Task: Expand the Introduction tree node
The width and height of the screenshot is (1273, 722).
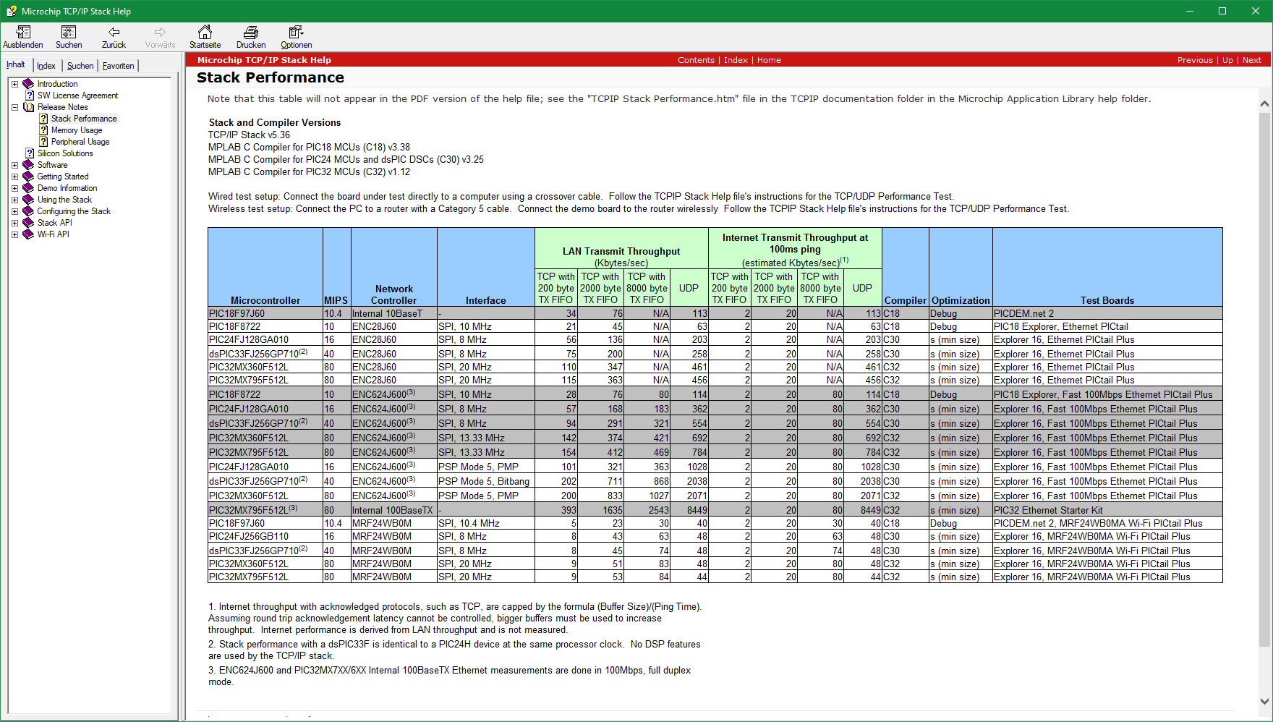Action: (14, 84)
